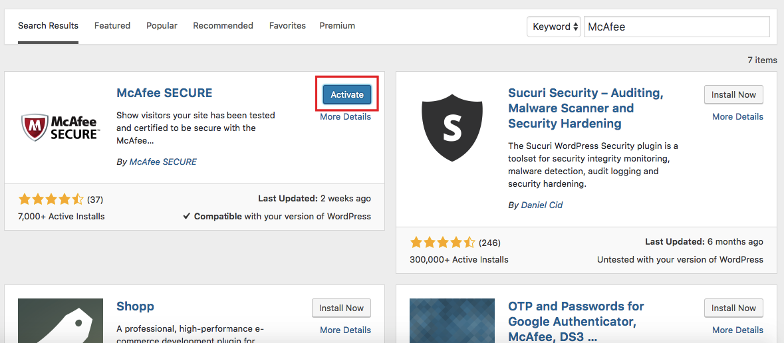Viewport: 784px width, 343px height.
Task: Click 'Last Updated: 6 months ago' text
Action: click(704, 241)
